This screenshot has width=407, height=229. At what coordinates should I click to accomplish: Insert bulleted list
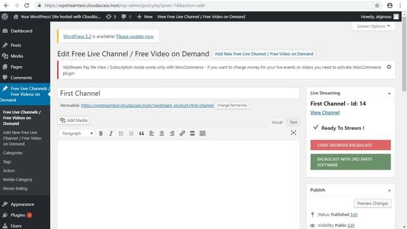click(x=121, y=134)
